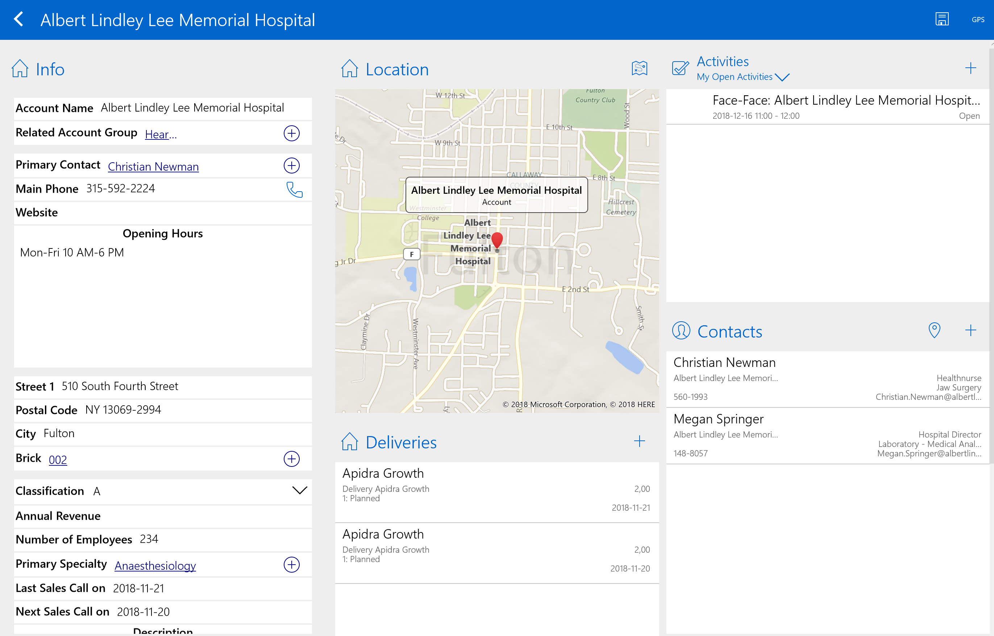
Task: Click the Contacts section heading
Action: pyautogui.click(x=729, y=332)
